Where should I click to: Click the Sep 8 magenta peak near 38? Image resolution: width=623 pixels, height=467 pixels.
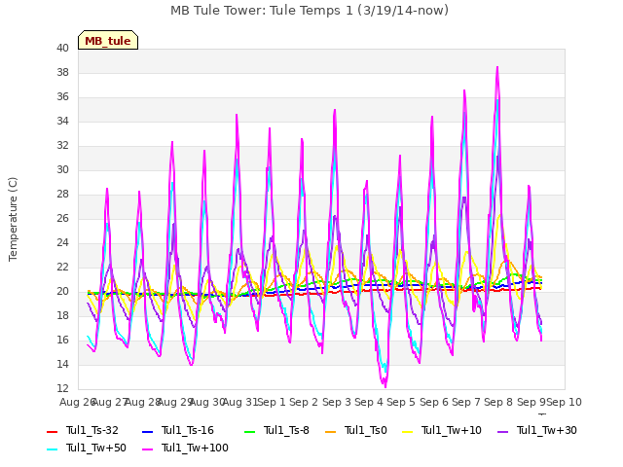pos(497,67)
